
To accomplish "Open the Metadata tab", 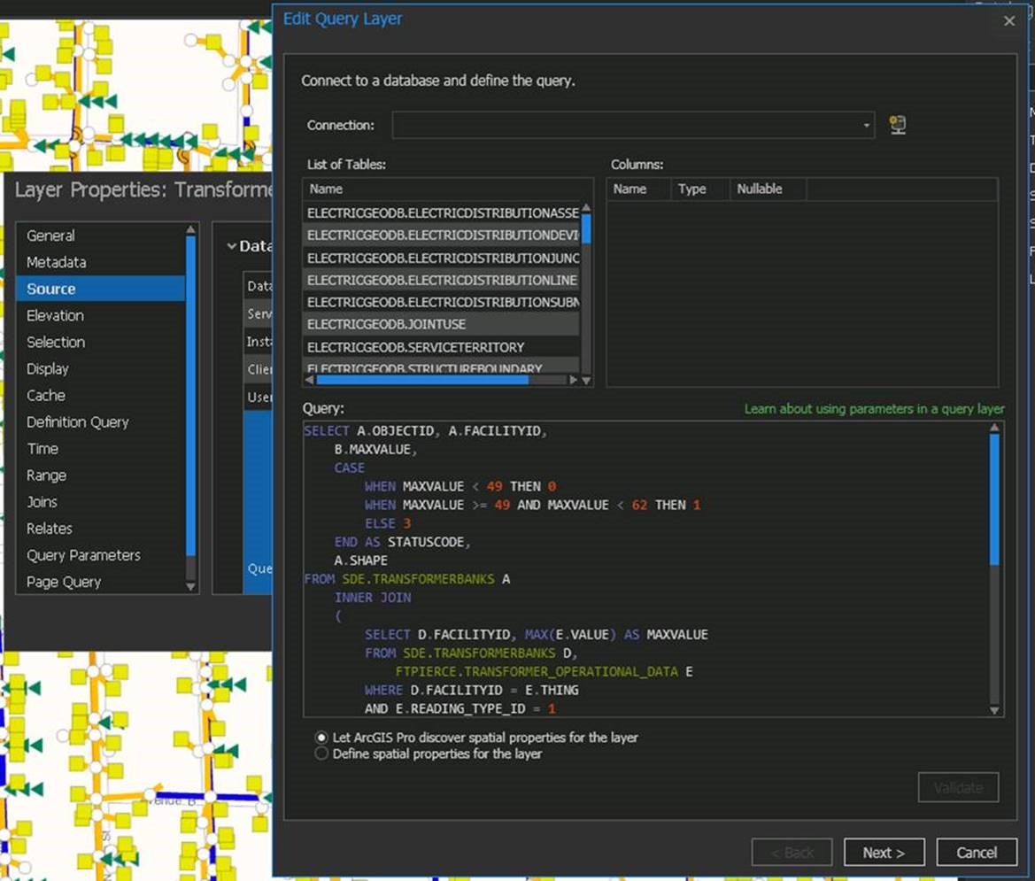I will coord(55,262).
